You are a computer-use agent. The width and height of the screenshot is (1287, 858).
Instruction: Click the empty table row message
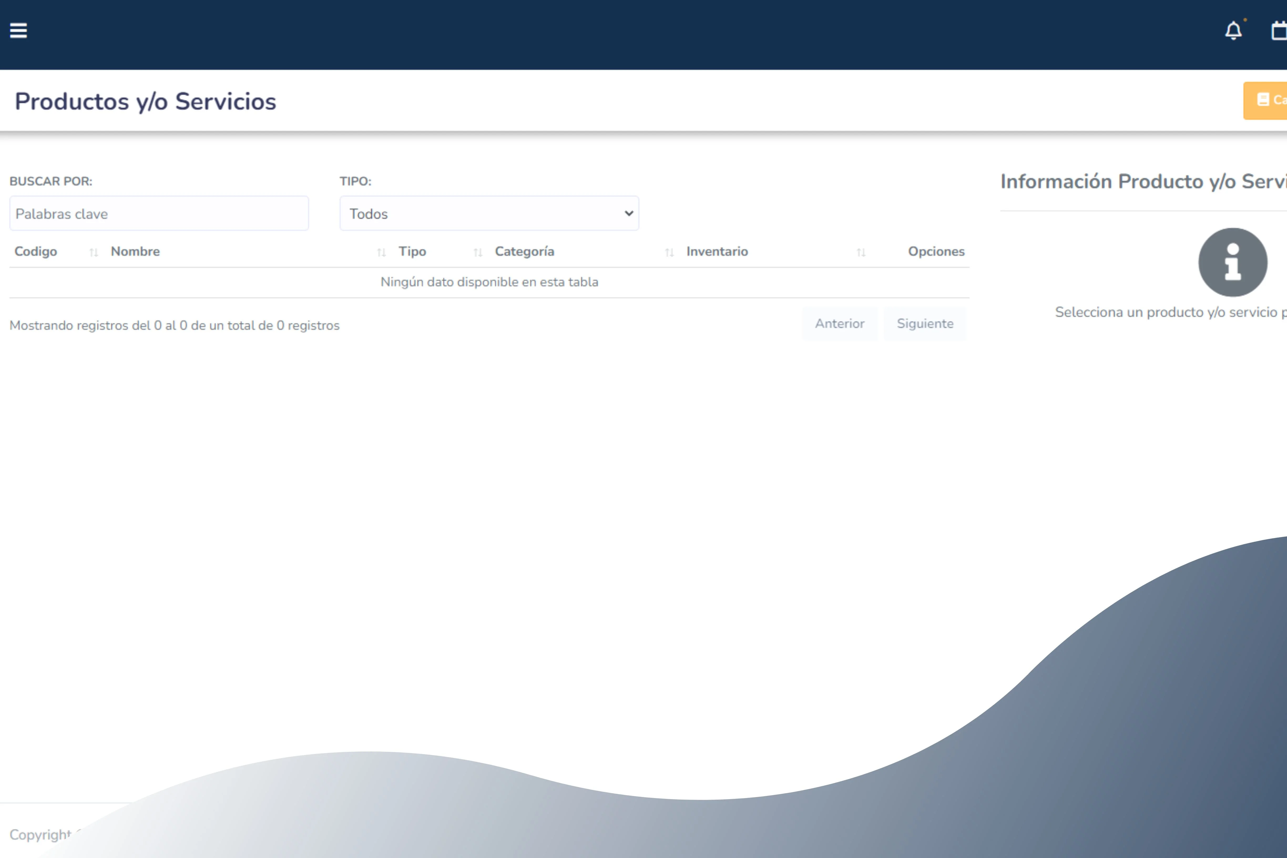[x=489, y=282]
